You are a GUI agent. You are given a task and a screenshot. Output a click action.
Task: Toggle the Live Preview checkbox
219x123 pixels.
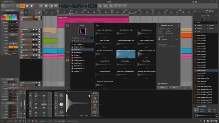[159, 84]
